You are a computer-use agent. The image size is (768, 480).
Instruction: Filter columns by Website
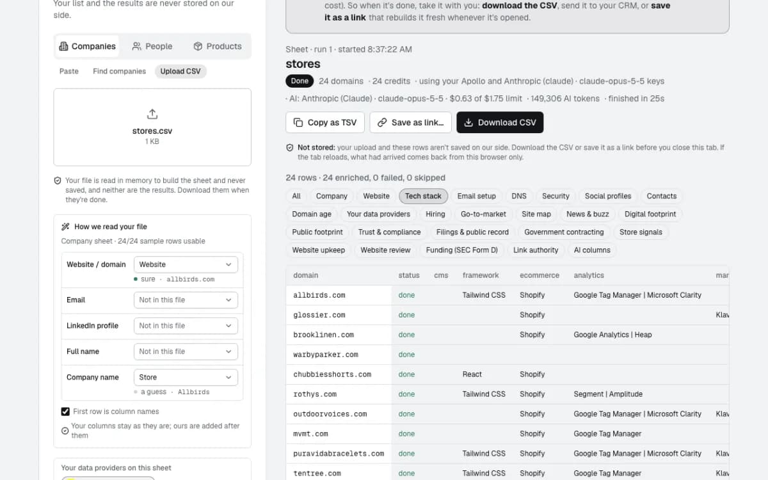pyautogui.click(x=376, y=196)
